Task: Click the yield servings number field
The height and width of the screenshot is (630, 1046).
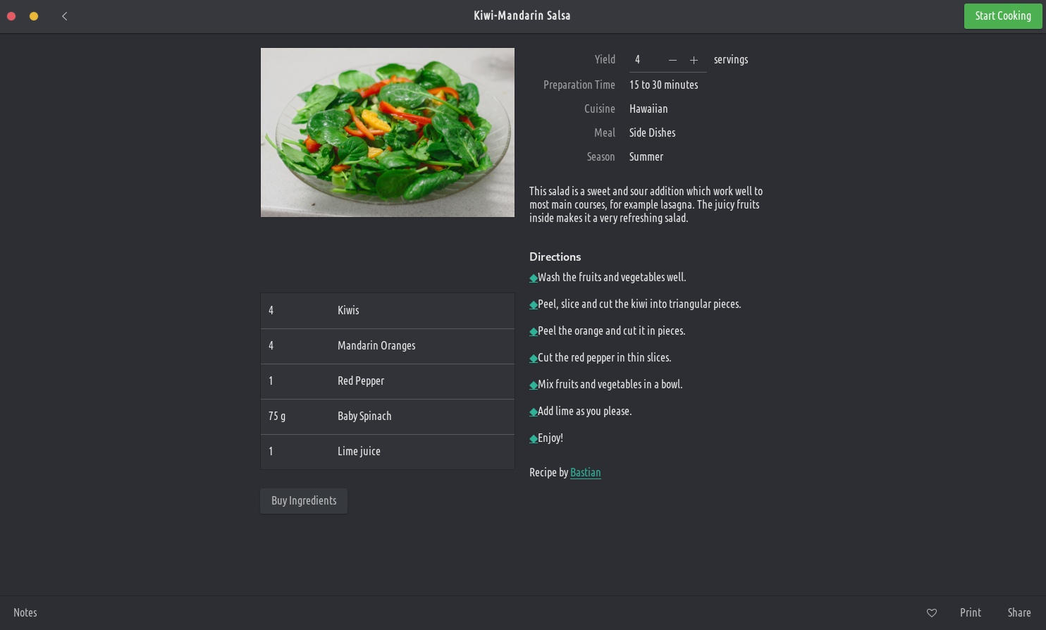Action: [645, 60]
